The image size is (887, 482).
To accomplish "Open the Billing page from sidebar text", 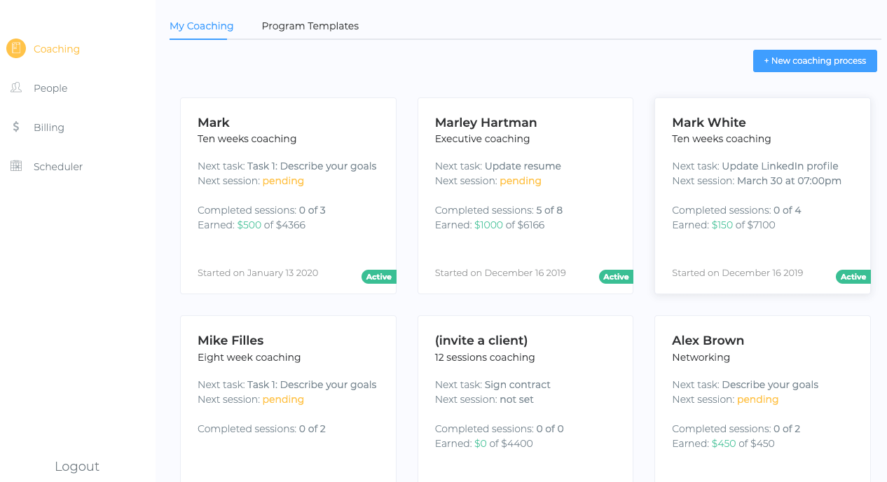I will click(49, 128).
